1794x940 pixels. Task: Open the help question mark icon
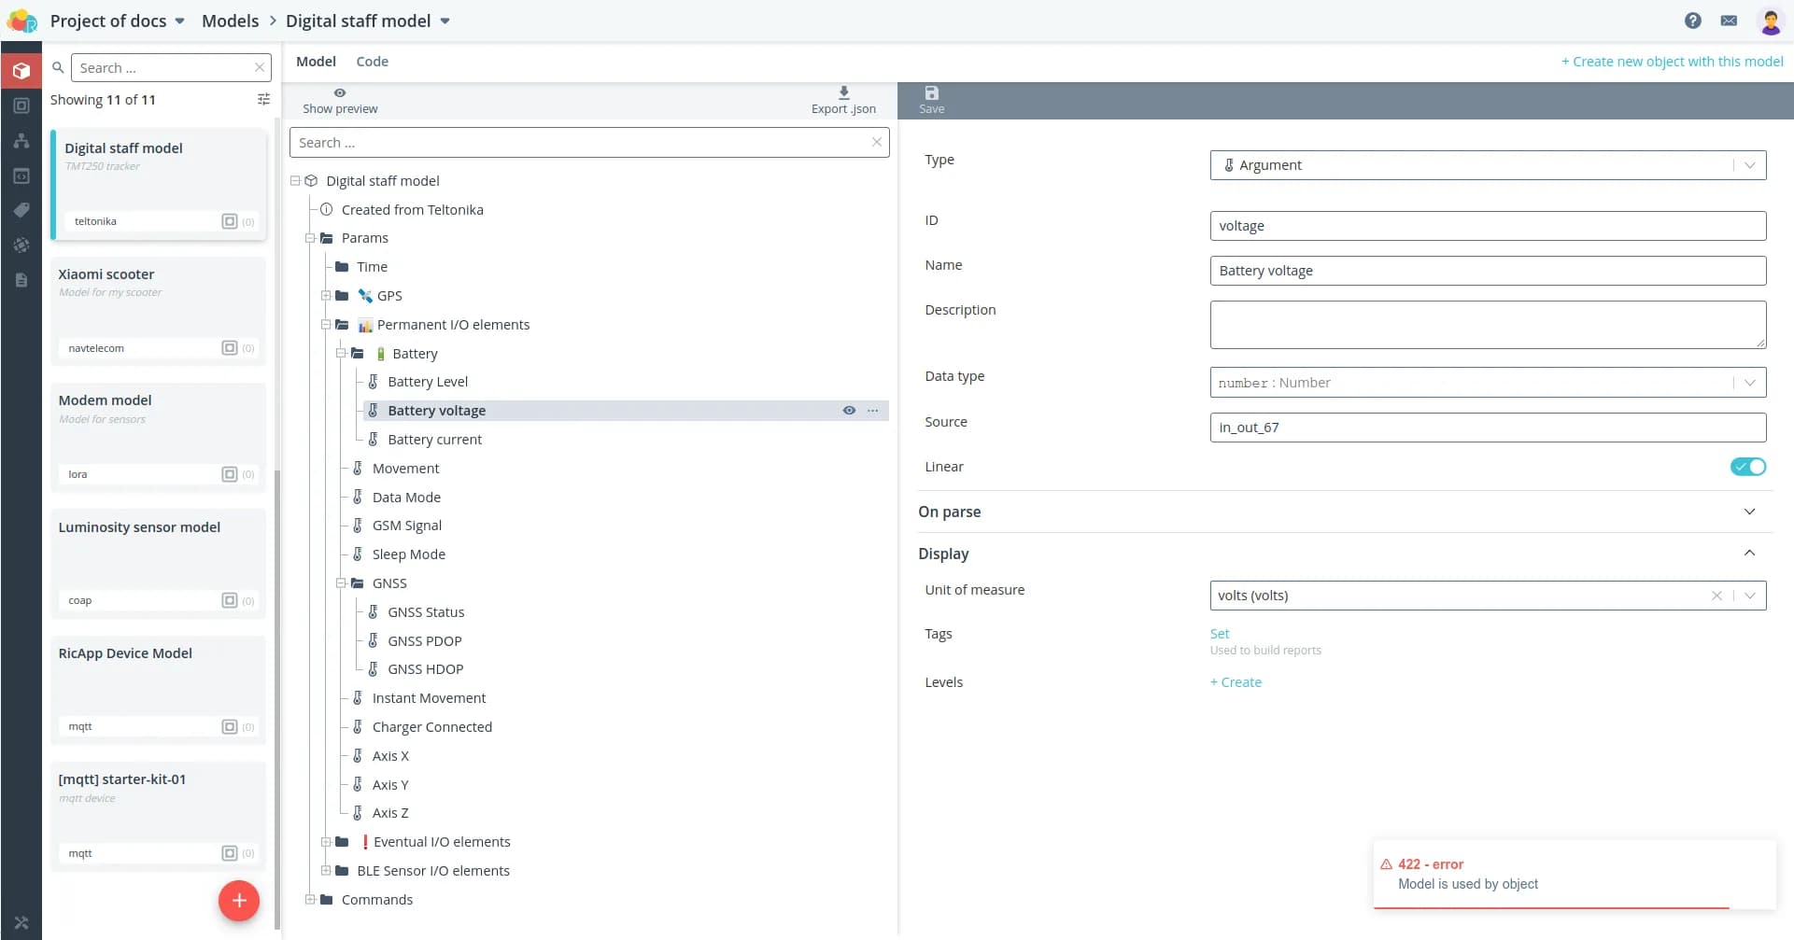[x=1692, y=21]
